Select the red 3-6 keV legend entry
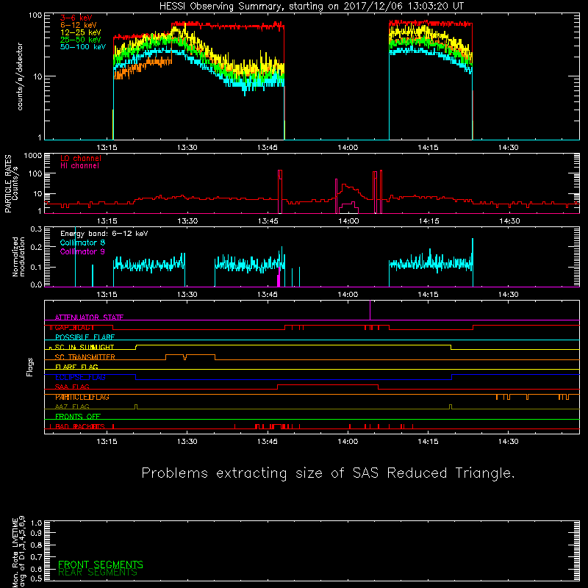 [76, 18]
